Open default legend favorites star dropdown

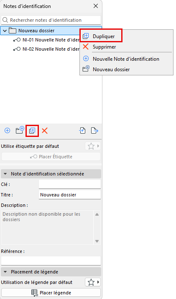click(x=93, y=282)
